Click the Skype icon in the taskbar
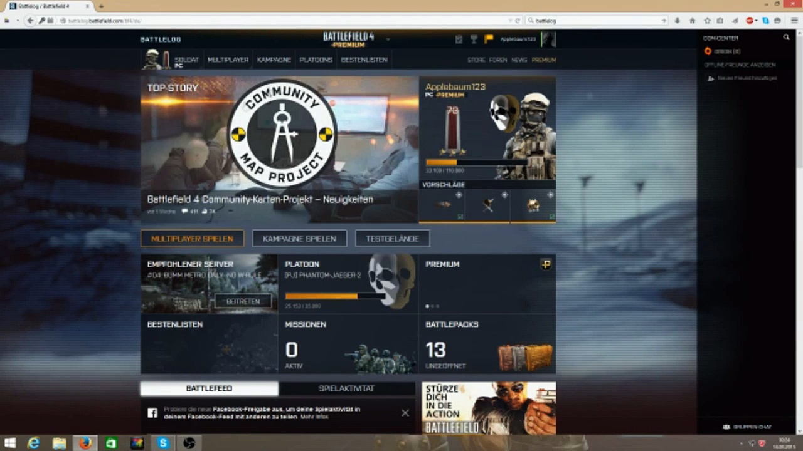 (163, 443)
